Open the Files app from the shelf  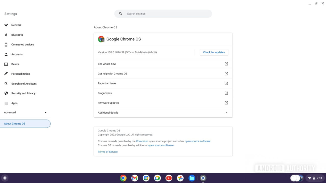click(192, 178)
